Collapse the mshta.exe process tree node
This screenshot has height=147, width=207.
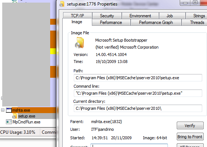tap(3, 110)
